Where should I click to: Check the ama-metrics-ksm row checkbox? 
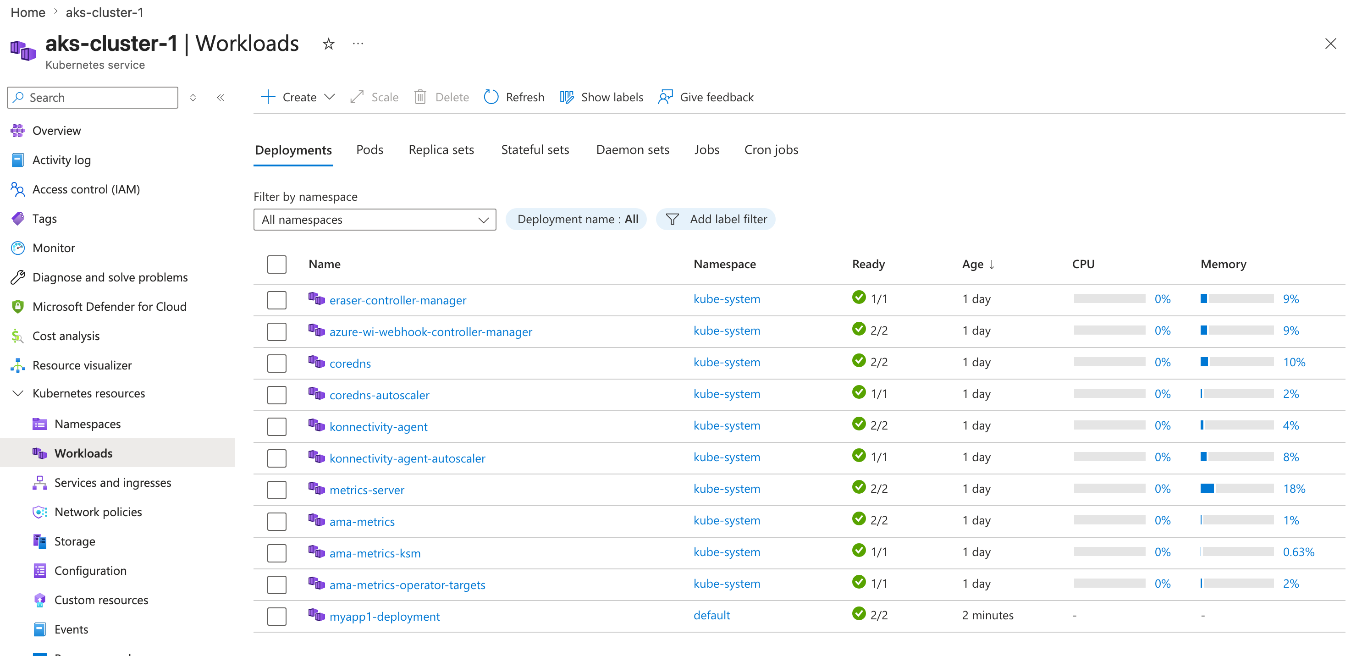click(276, 553)
